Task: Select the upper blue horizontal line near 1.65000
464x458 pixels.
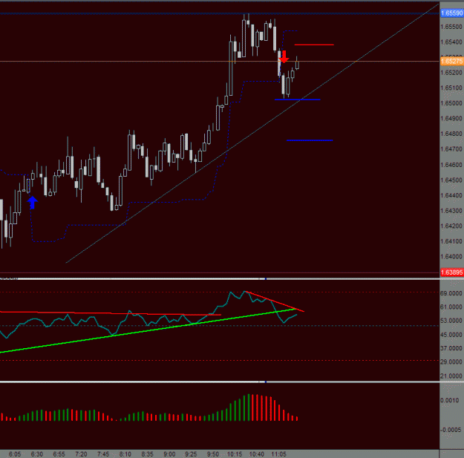Action: 298,99
